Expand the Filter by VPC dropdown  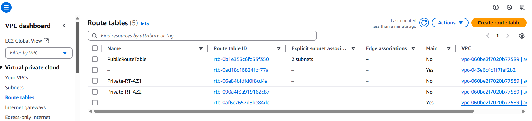click(39, 53)
